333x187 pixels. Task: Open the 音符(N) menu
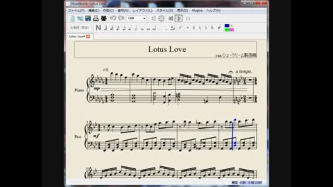pyautogui.click(x=123, y=10)
